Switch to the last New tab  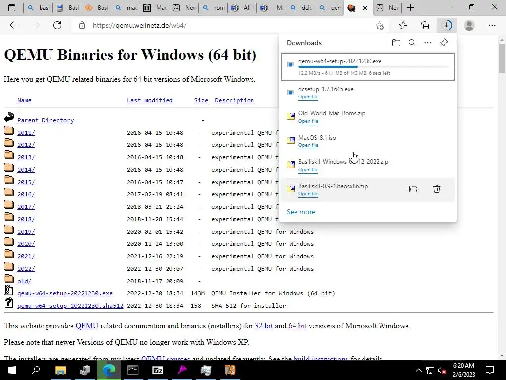click(388, 8)
